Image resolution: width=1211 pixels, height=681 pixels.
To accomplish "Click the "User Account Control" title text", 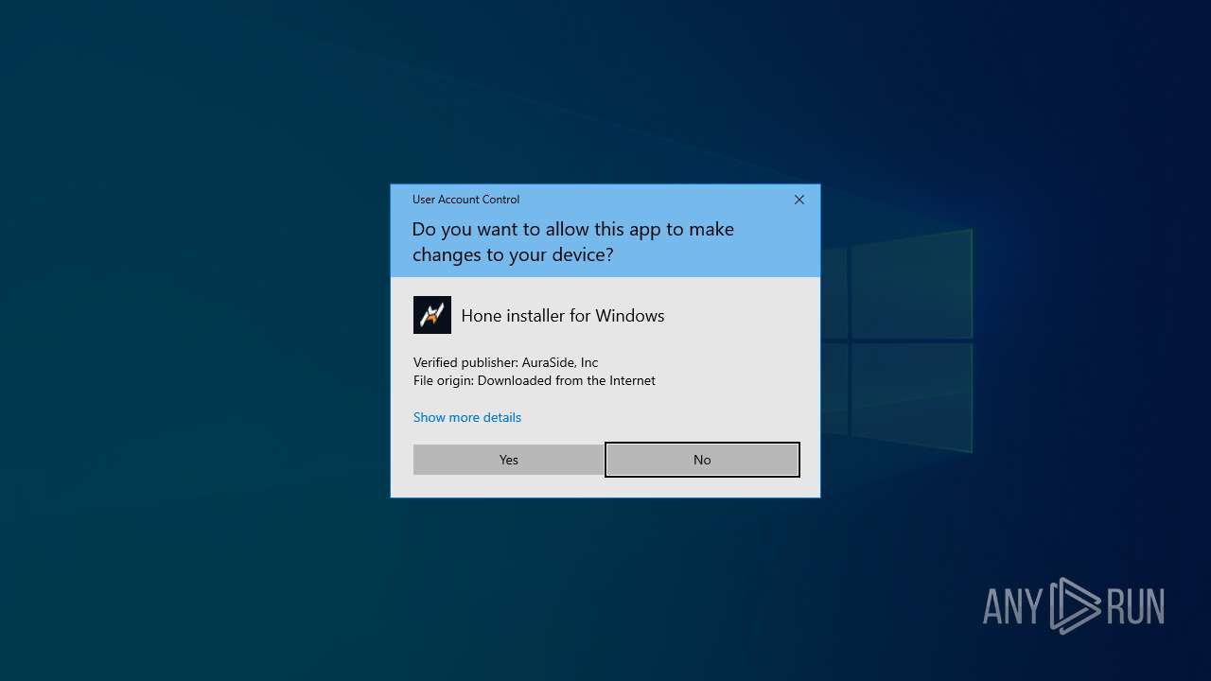I will 466,200.
